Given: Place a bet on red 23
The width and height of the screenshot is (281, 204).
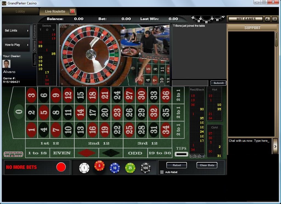Looking at the screenshot, I should pos(117,113).
